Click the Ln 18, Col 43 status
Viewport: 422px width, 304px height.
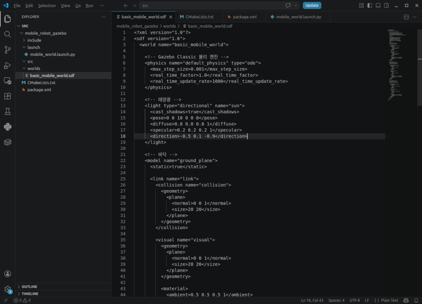tap(312, 300)
